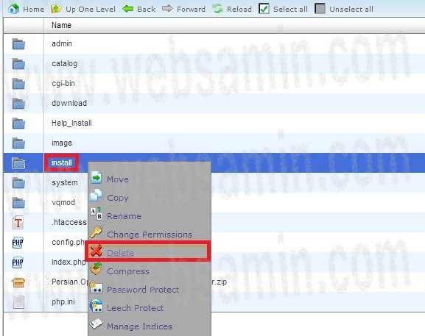Choose Move from the context menu
This screenshot has height=336, width=425.
tap(118, 179)
